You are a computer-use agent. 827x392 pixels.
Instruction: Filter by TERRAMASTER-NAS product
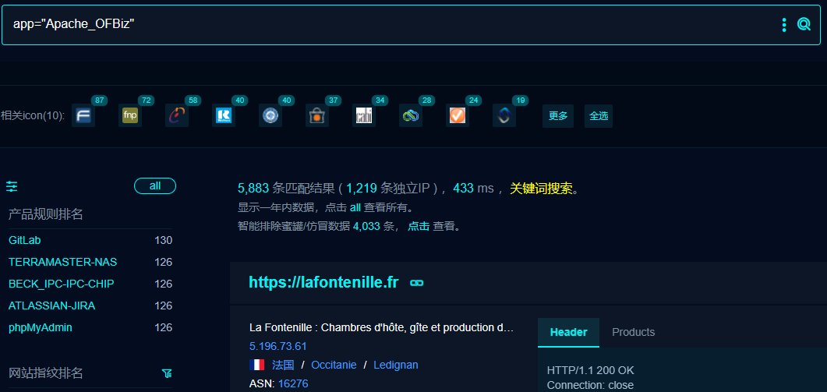[63, 262]
